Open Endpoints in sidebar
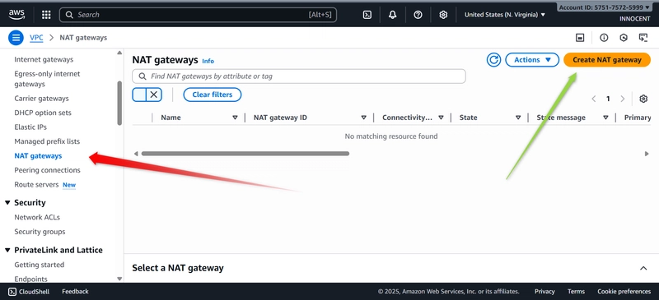 click(x=31, y=279)
